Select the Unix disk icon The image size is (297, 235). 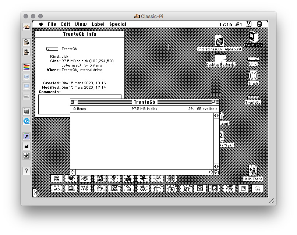[253, 59]
